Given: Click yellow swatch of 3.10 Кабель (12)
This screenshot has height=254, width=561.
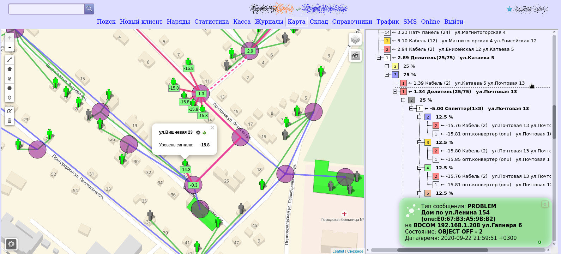Looking at the screenshot, I should (x=387, y=41).
